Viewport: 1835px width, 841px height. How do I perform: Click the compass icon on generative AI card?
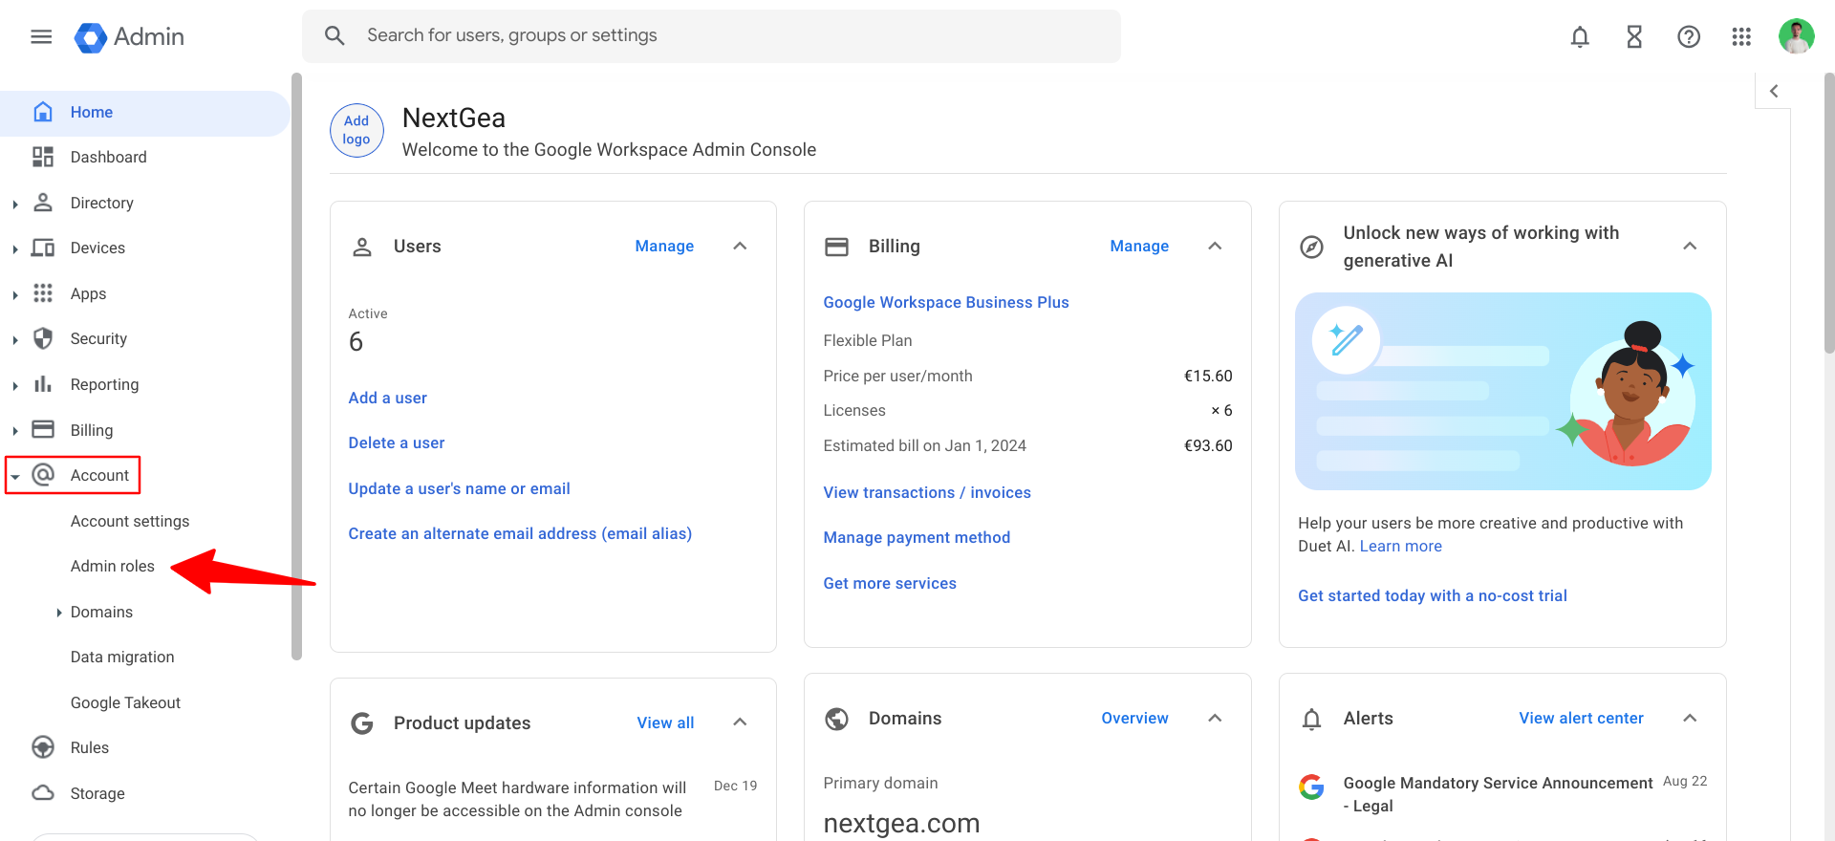pyautogui.click(x=1312, y=247)
